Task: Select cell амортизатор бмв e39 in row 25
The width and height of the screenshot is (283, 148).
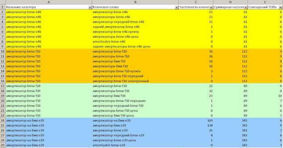Action: click(135, 125)
